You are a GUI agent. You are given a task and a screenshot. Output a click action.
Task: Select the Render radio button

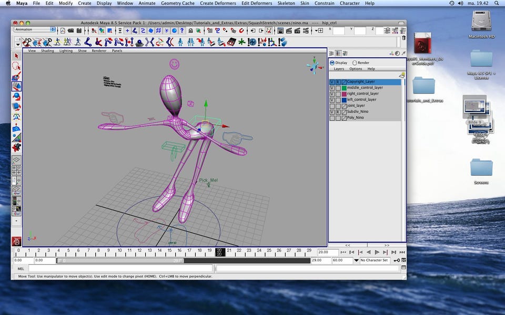click(355, 62)
